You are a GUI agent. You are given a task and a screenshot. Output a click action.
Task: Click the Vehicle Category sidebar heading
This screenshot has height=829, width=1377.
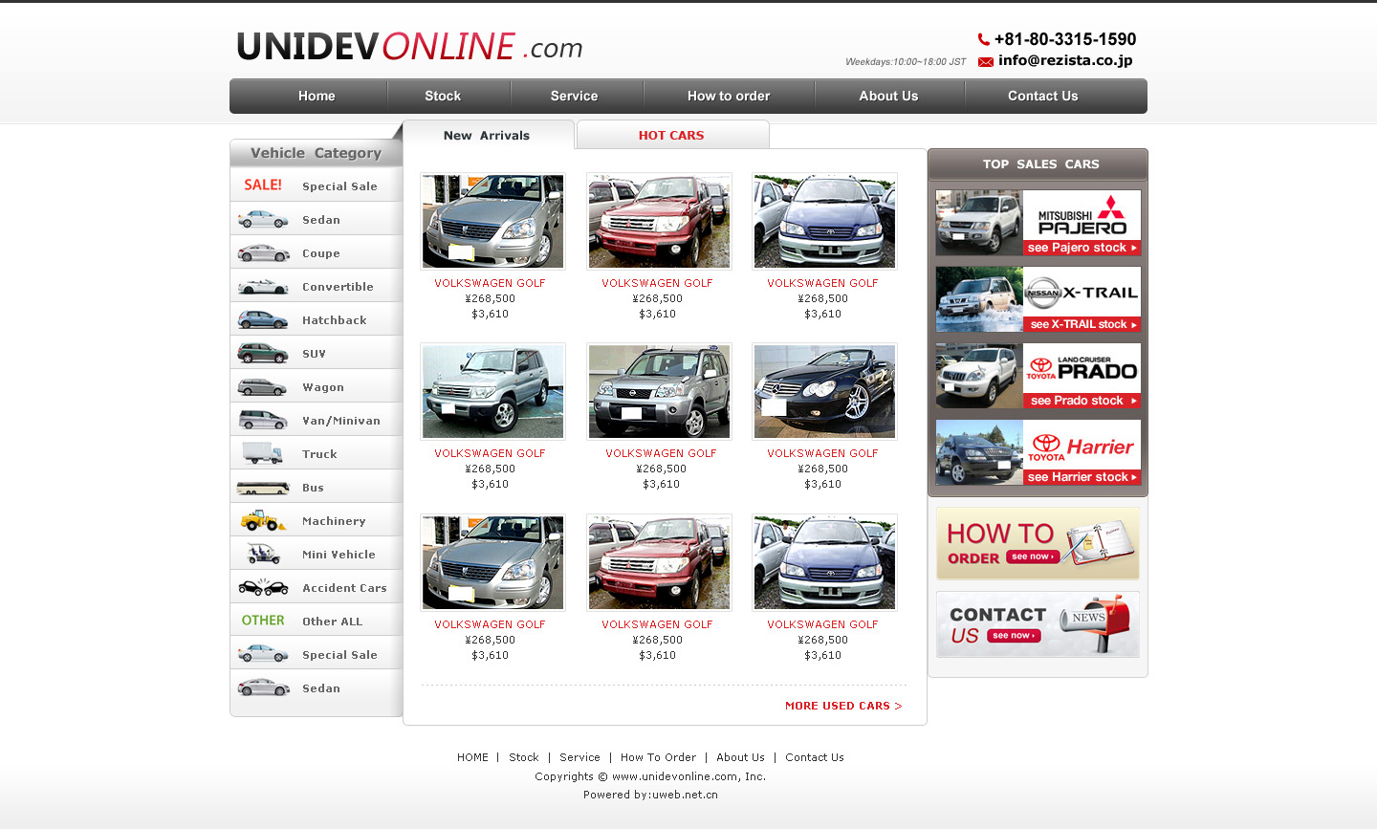click(x=316, y=153)
